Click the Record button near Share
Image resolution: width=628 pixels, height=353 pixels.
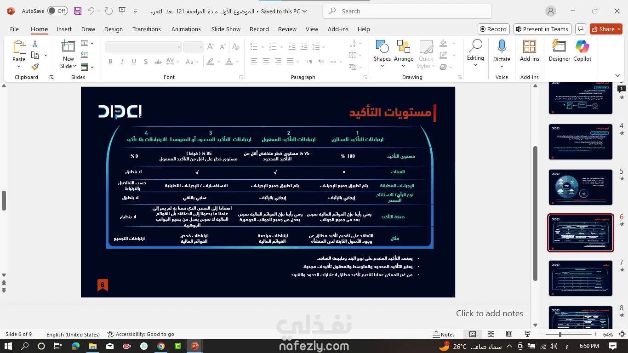pyautogui.click(x=493, y=29)
